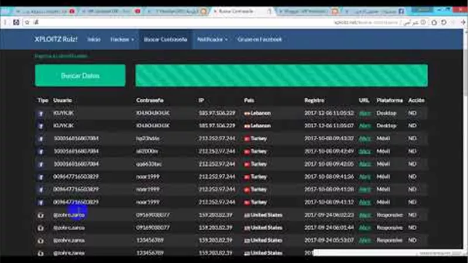468x263 pixels.
Task: Click the browser arrow button at toolbar end
Action: click(x=463, y=22)
